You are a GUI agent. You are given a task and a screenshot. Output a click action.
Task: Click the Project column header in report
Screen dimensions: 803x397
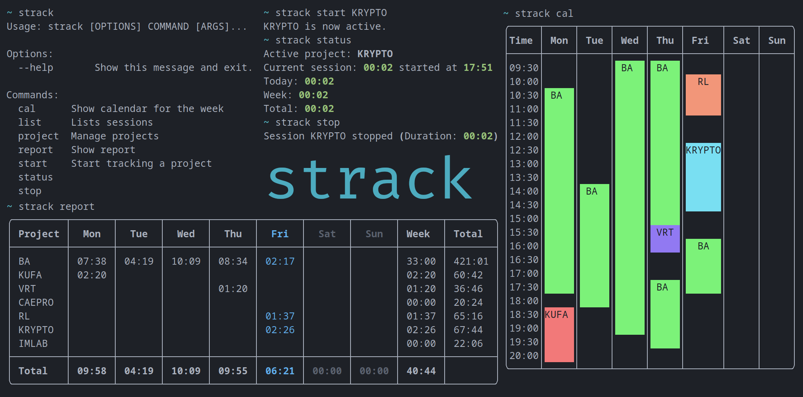pos(39,234)
